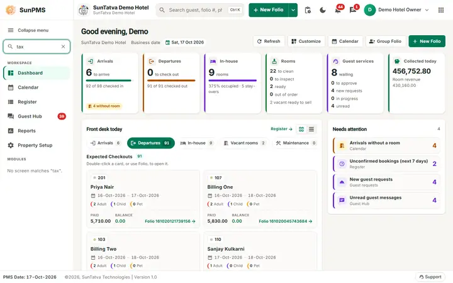Open the In-house summary card
This screenshot has width=453, height=283.
233,83
